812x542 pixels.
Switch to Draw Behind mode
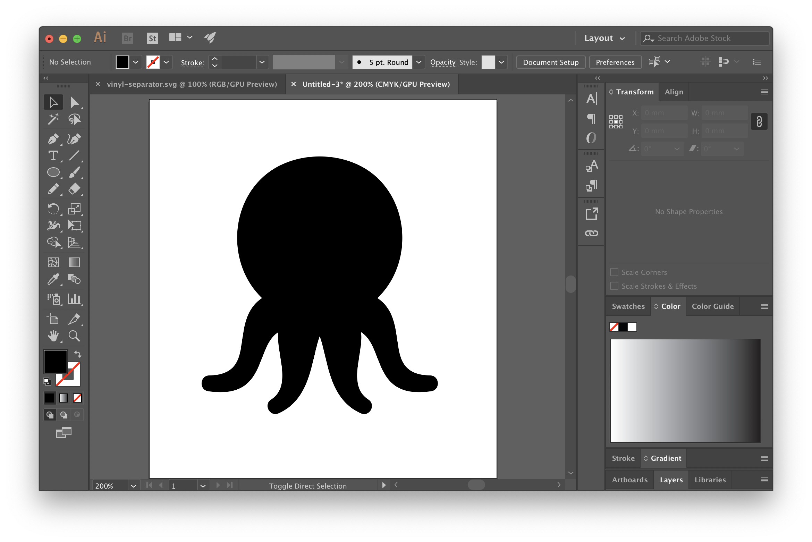(64, 415)
